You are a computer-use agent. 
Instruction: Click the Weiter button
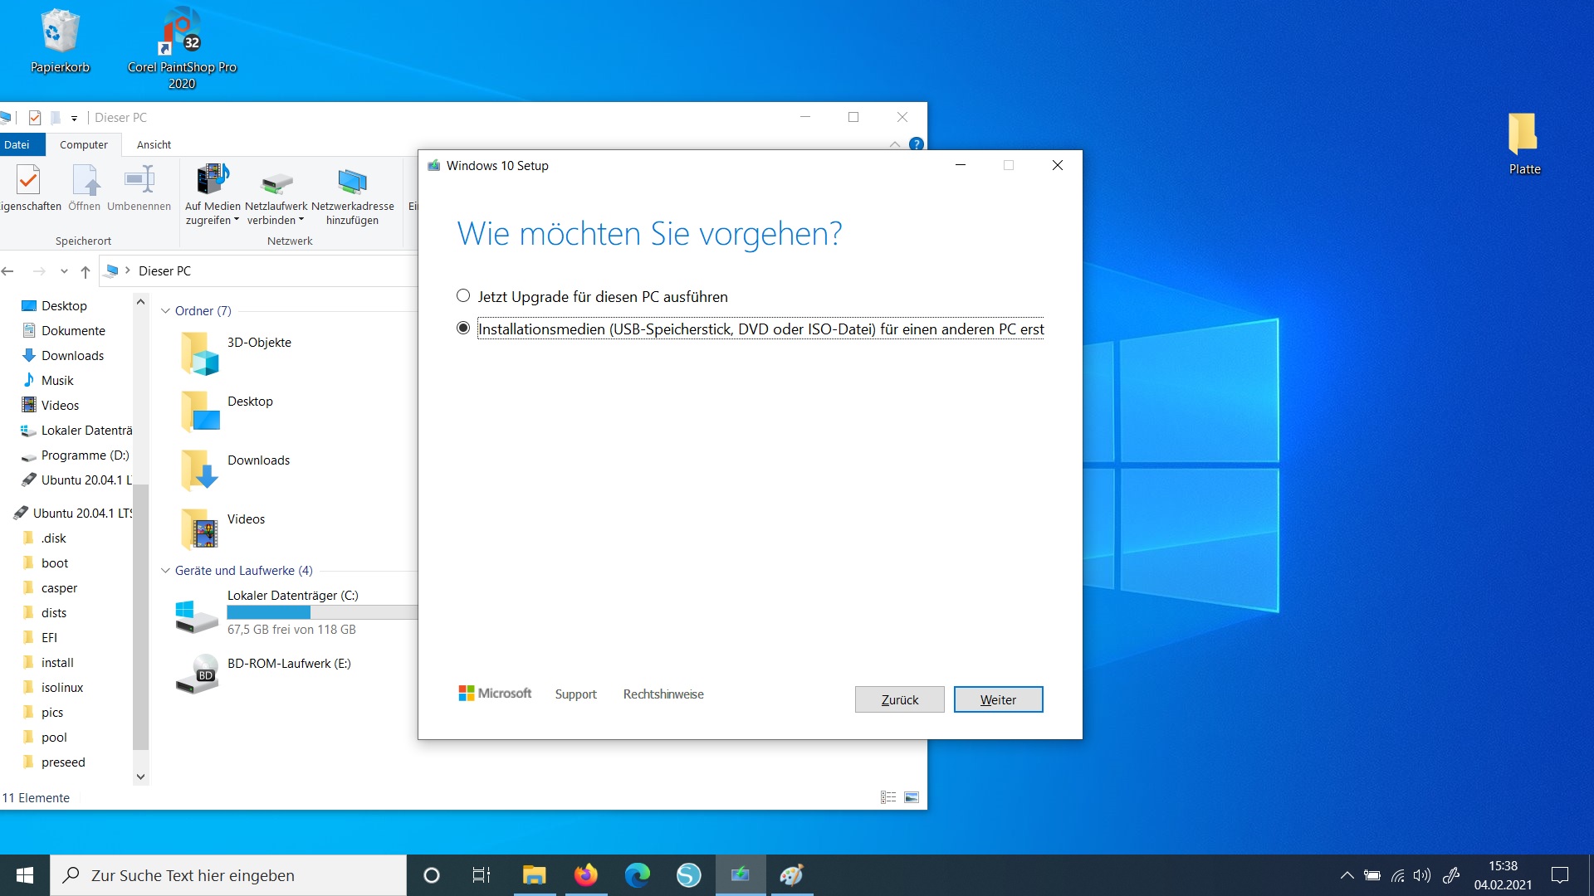[998, 699]
